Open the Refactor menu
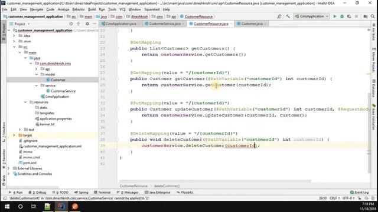 coord(79,9)
